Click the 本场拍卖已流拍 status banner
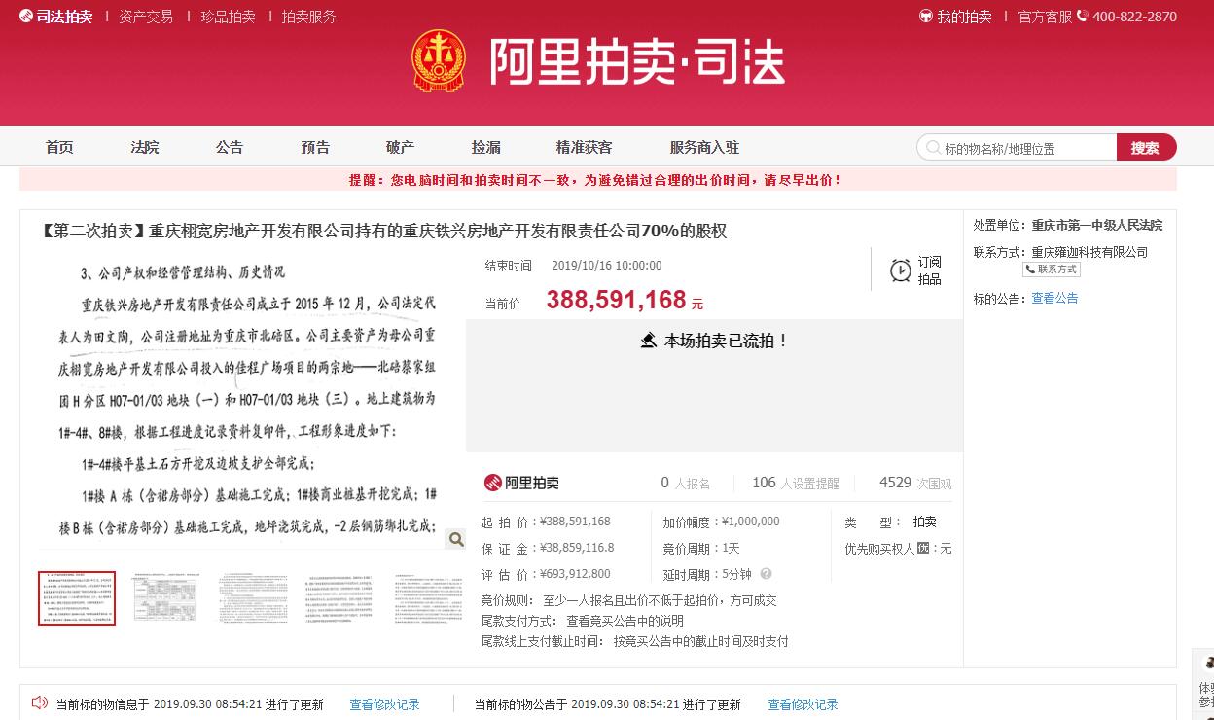Screen dimensions: 1214x720 pos(714,341)
